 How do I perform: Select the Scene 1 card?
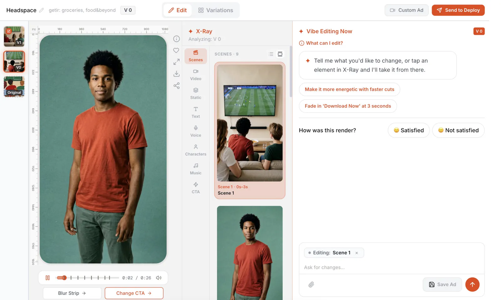tap(250, 130)
